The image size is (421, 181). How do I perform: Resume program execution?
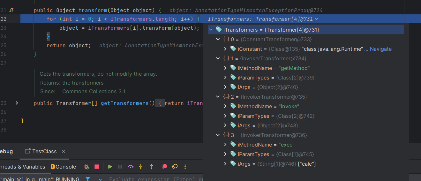(110, 167)
